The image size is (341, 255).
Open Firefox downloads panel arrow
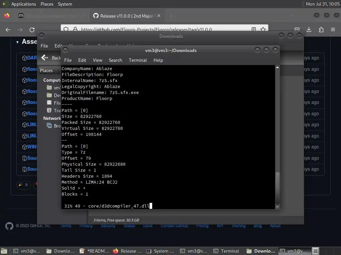pyautogui.click(x=309, y=30)
